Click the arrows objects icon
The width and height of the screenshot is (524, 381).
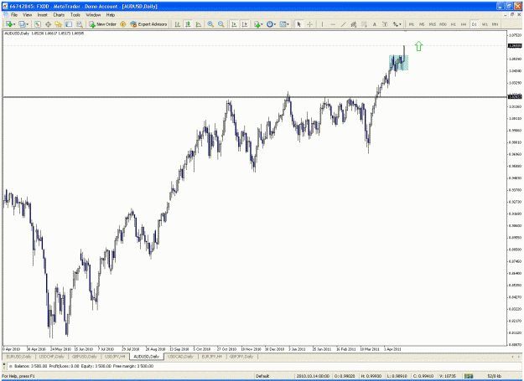(x=395, y=24)
